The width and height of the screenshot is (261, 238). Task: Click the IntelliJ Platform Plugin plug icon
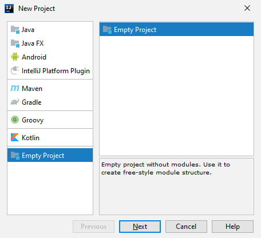click(x=15, y=70)
